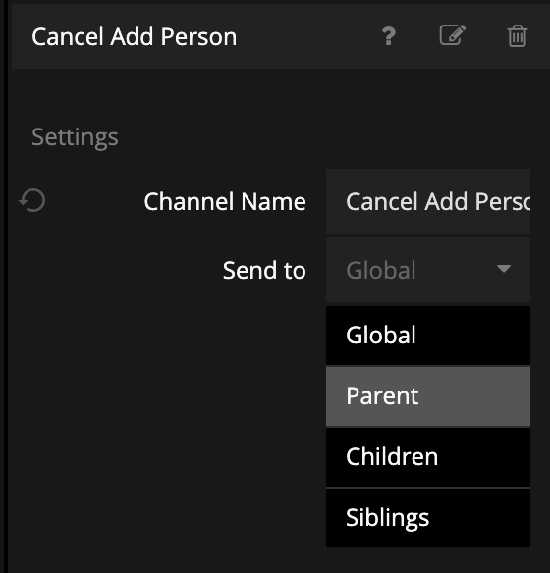
Task: Pick Children in the Send to list
Action: tap(428, 457)
